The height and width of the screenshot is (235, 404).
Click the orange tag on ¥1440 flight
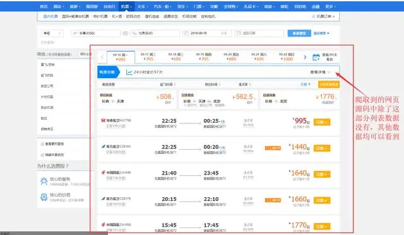tap(273, 148)
